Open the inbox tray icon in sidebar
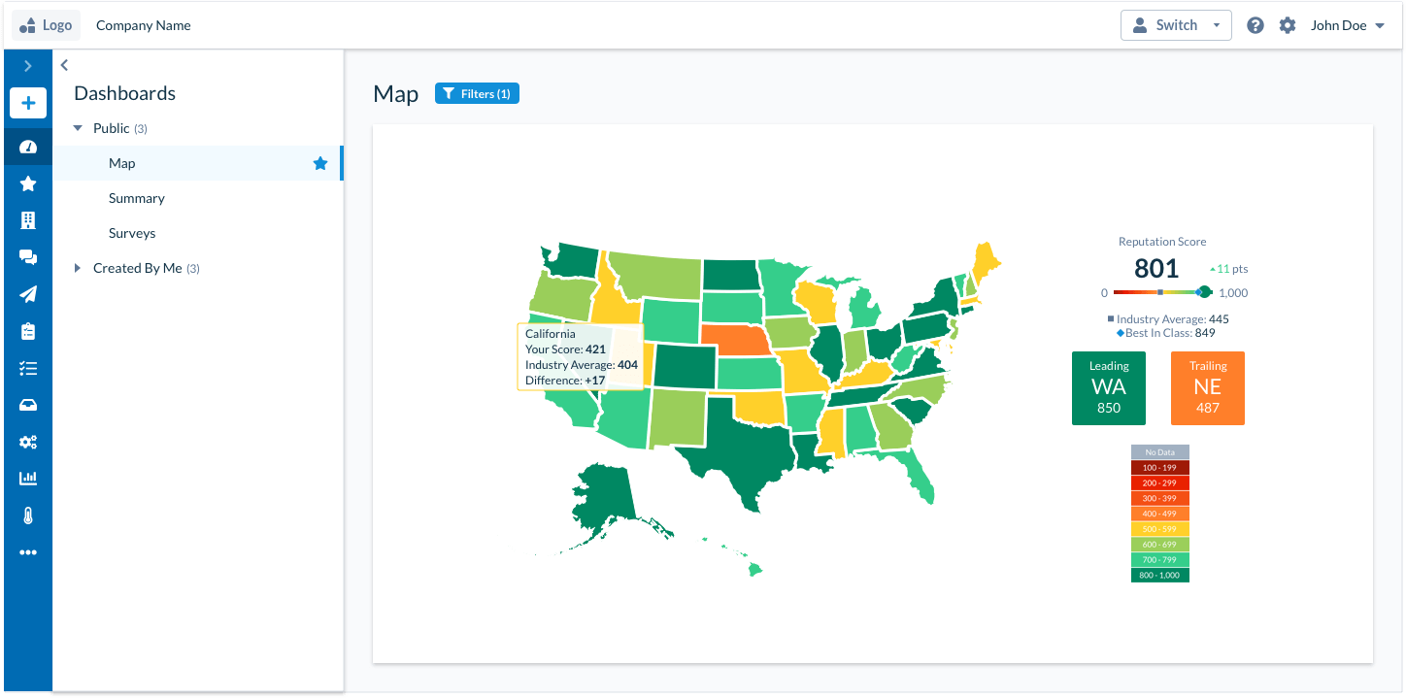Viewport: 1406px width, 698px height. point(28,404)
